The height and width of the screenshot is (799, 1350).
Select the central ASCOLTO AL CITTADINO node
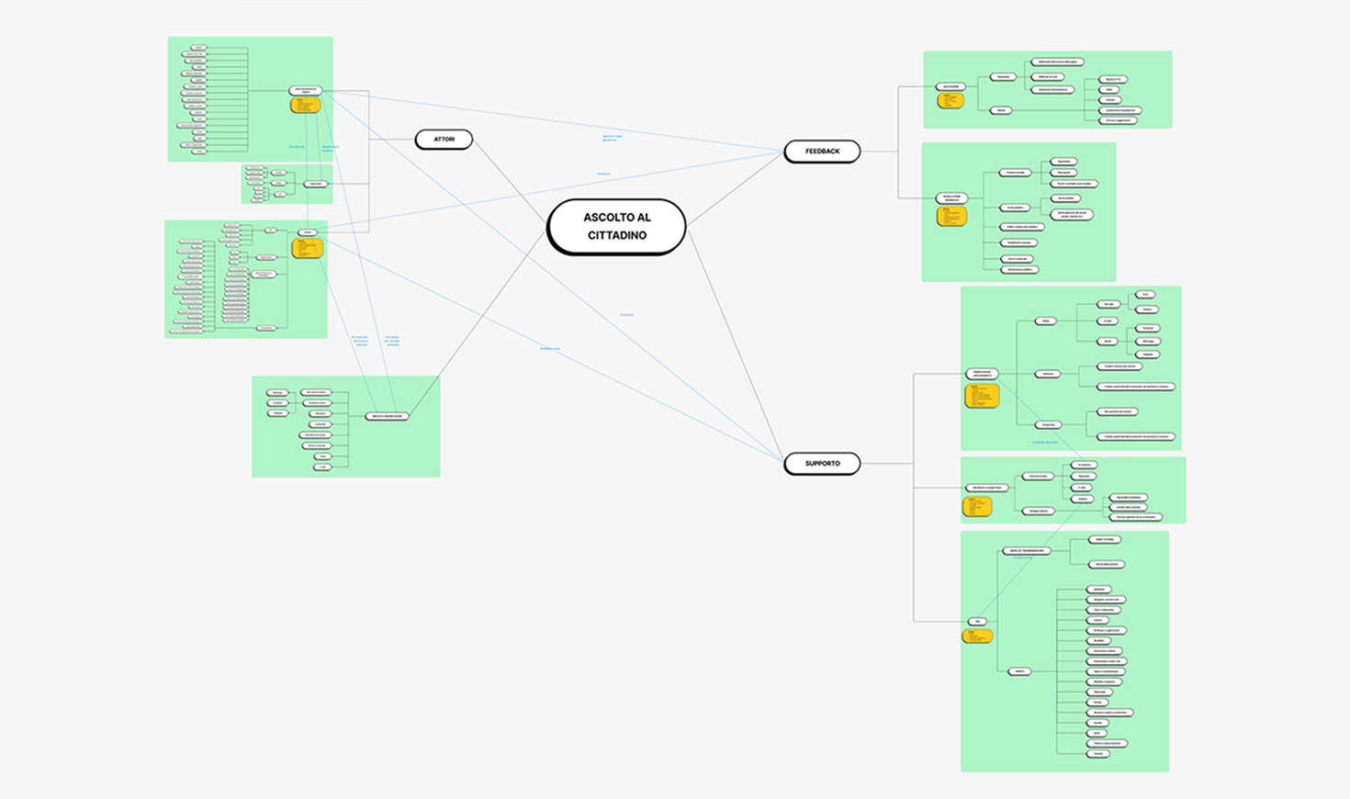coord(616,227)
